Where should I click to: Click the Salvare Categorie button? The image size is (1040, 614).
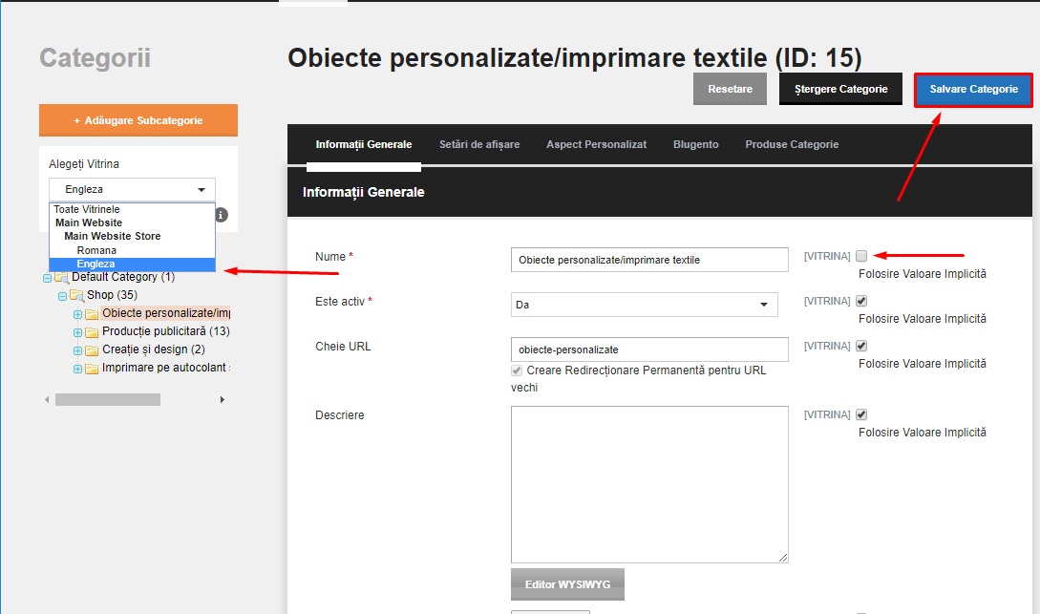974,90
